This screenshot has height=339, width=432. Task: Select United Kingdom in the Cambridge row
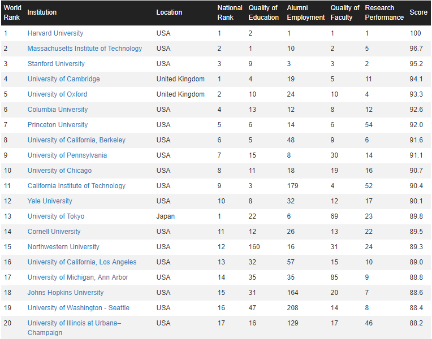coord(180,79)
